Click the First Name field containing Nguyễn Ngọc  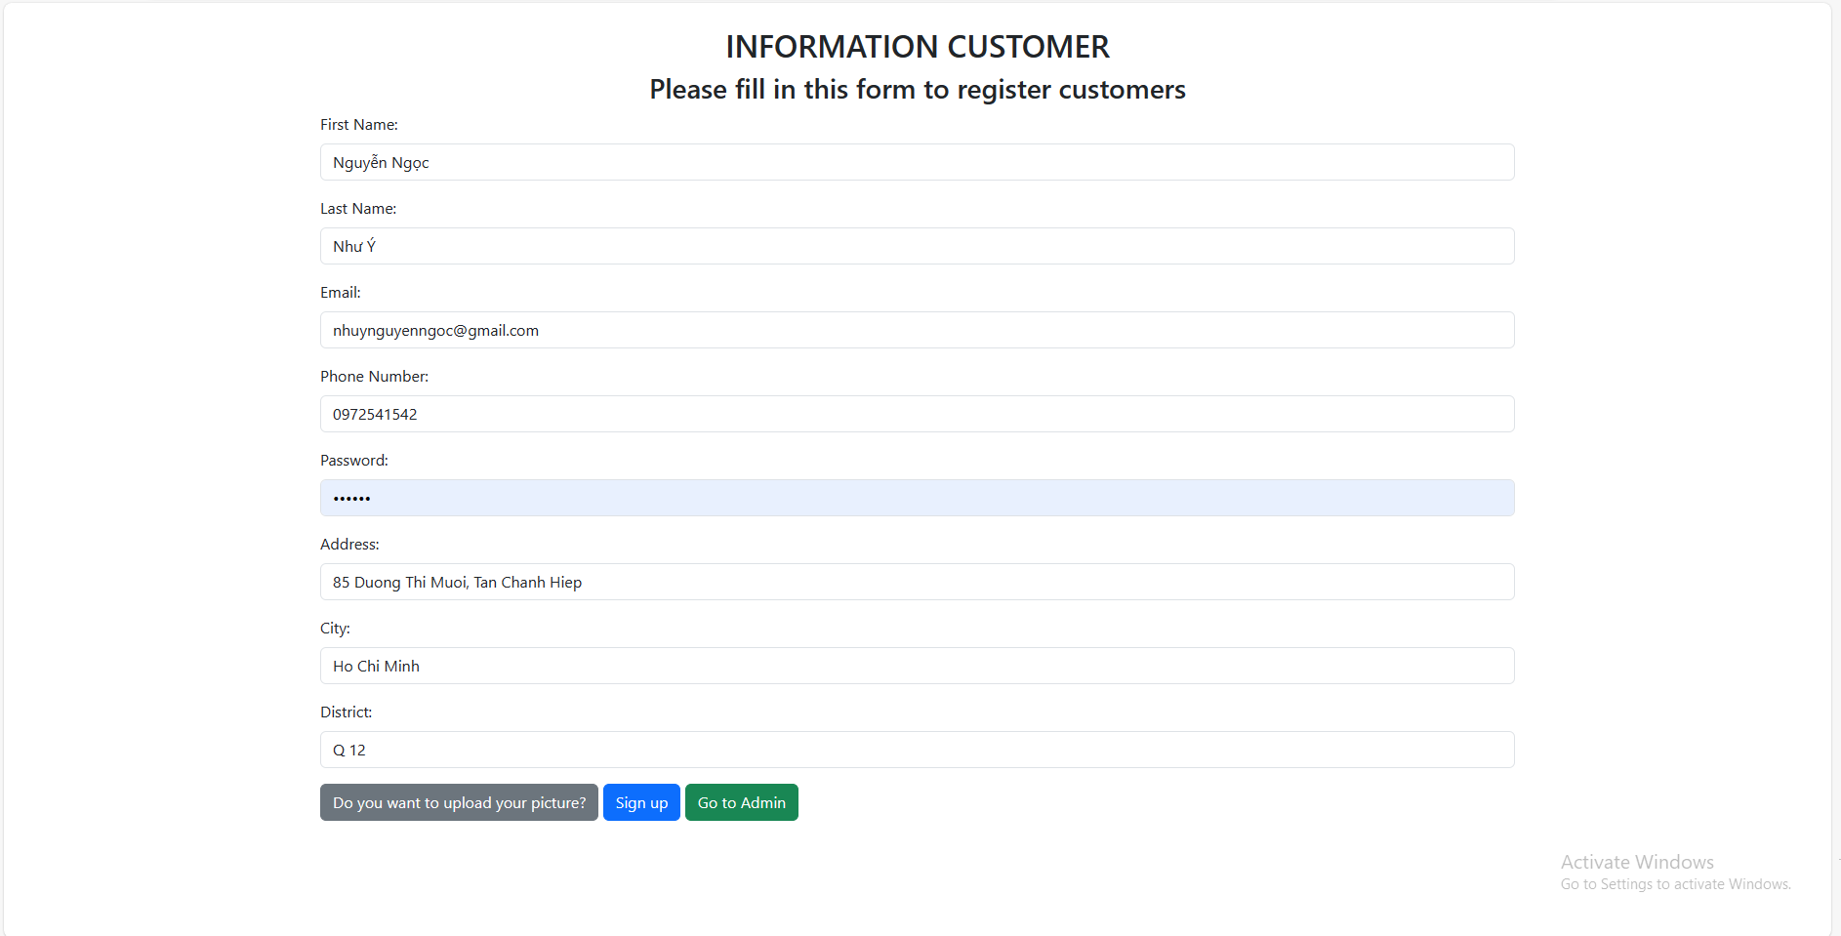click(917, 162)
